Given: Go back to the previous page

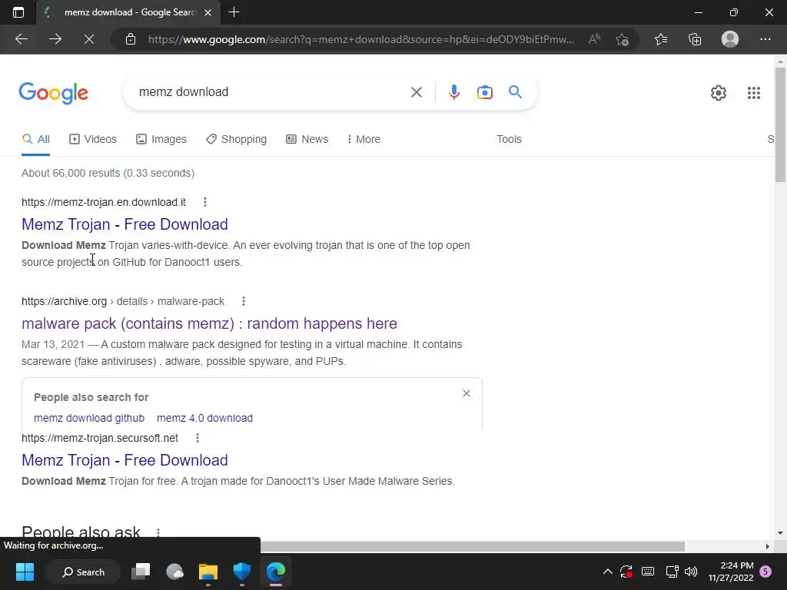Looking at the screenshot, I should [x=21, y=39].
